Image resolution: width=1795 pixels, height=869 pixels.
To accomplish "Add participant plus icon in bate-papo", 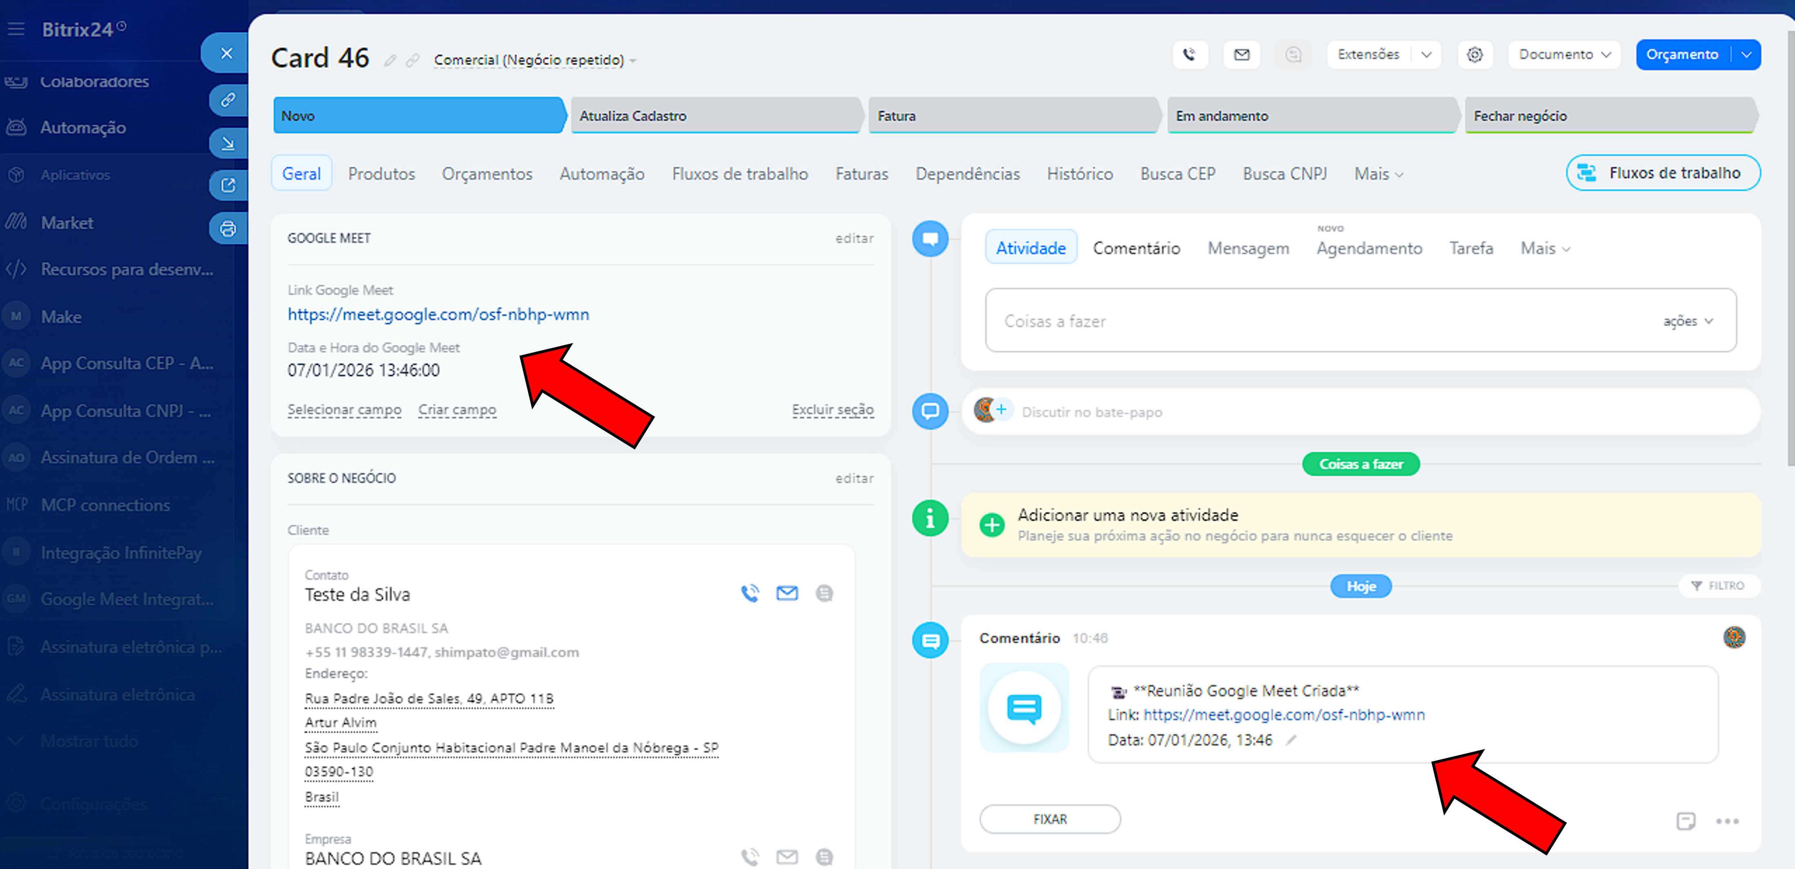I will point(1001,409).
